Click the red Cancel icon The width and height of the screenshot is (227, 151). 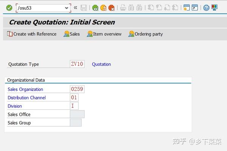point(112,8)
